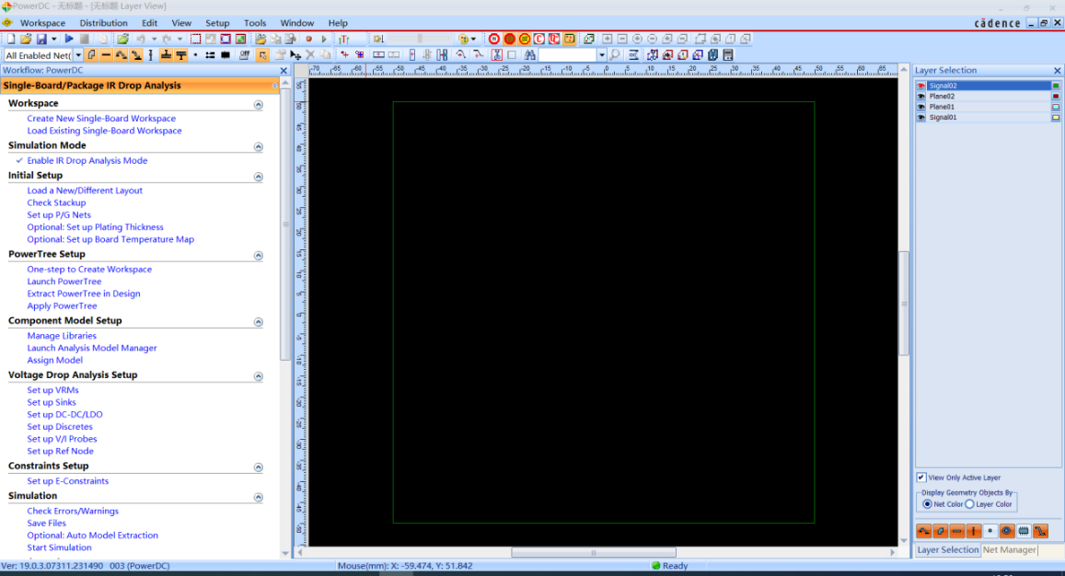Click the Save floppy disk icon
This screenshot has height=576, width=1065.
point(41,40)
